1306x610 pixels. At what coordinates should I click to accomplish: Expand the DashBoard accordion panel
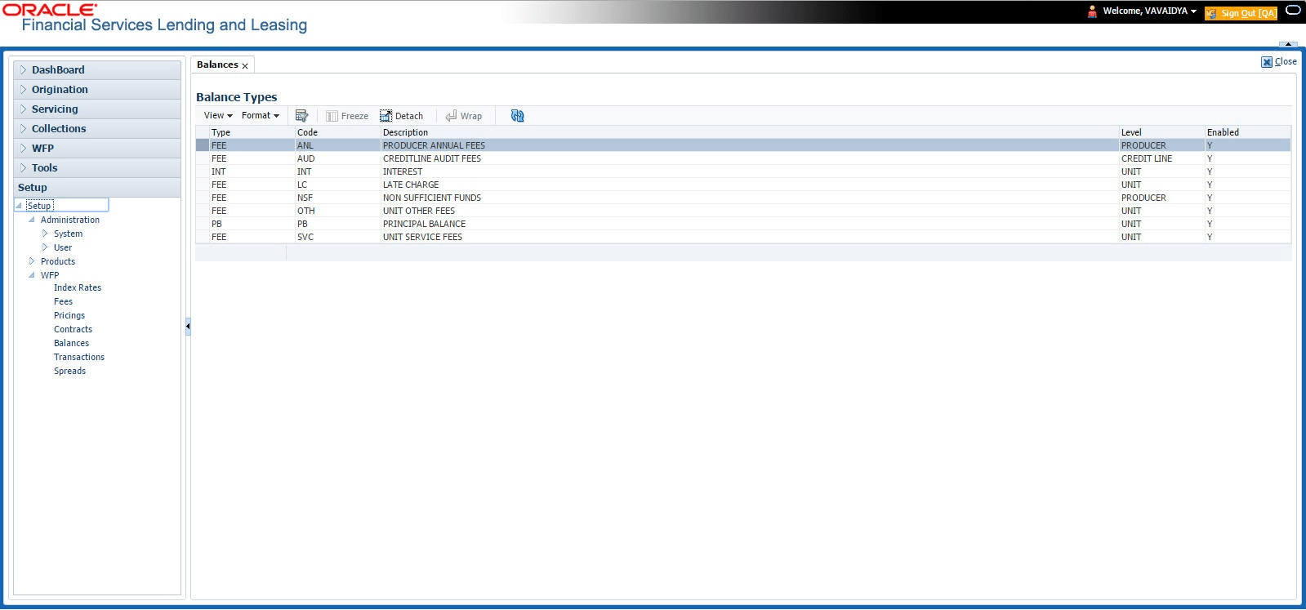[97, 70]
